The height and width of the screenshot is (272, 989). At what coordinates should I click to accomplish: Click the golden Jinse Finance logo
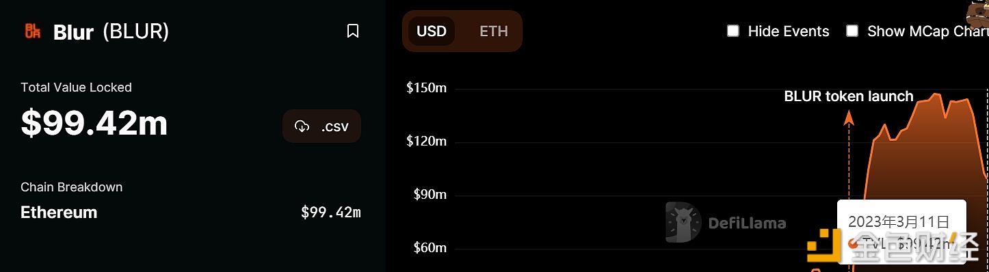coord(824,246)
